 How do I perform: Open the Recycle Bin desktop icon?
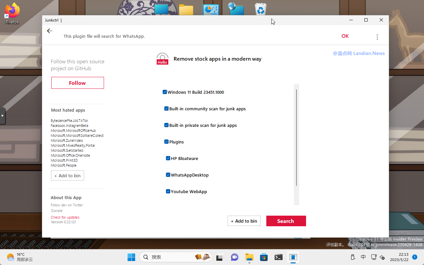point(261,9)
